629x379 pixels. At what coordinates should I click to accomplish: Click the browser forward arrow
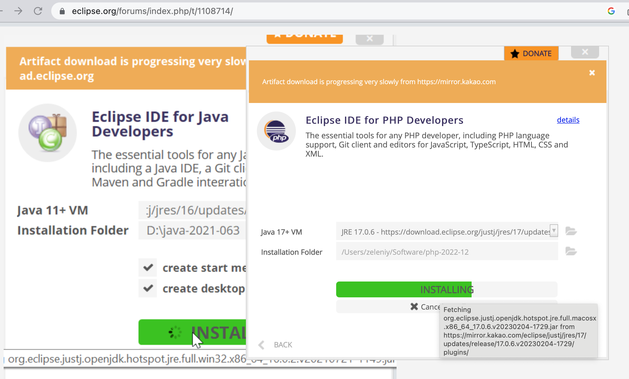pos(18,11)
